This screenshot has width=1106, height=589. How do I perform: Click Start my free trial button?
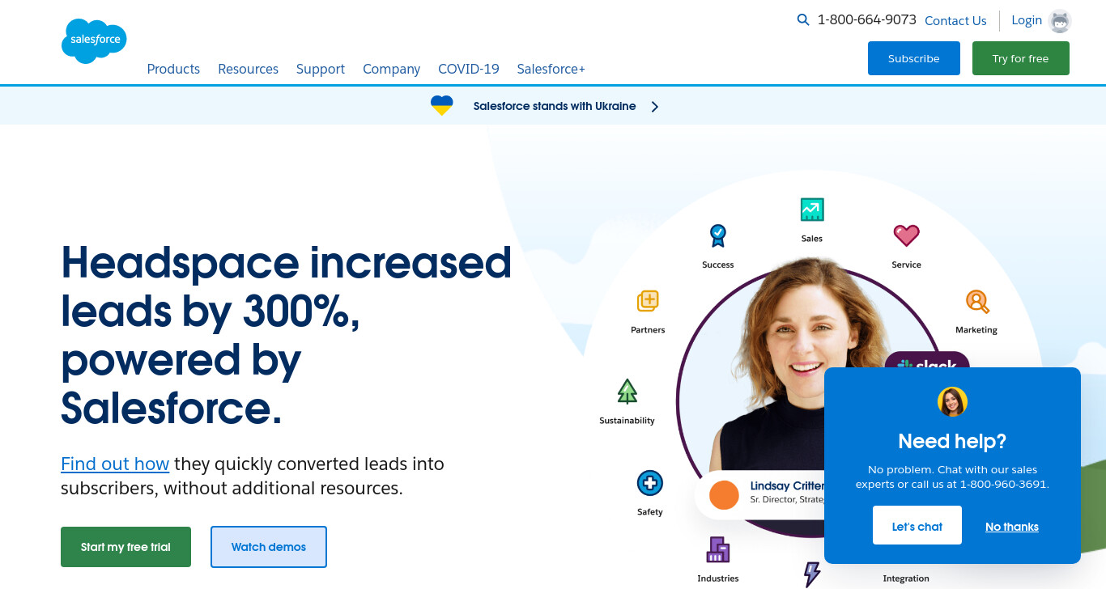tap(125, 547)
